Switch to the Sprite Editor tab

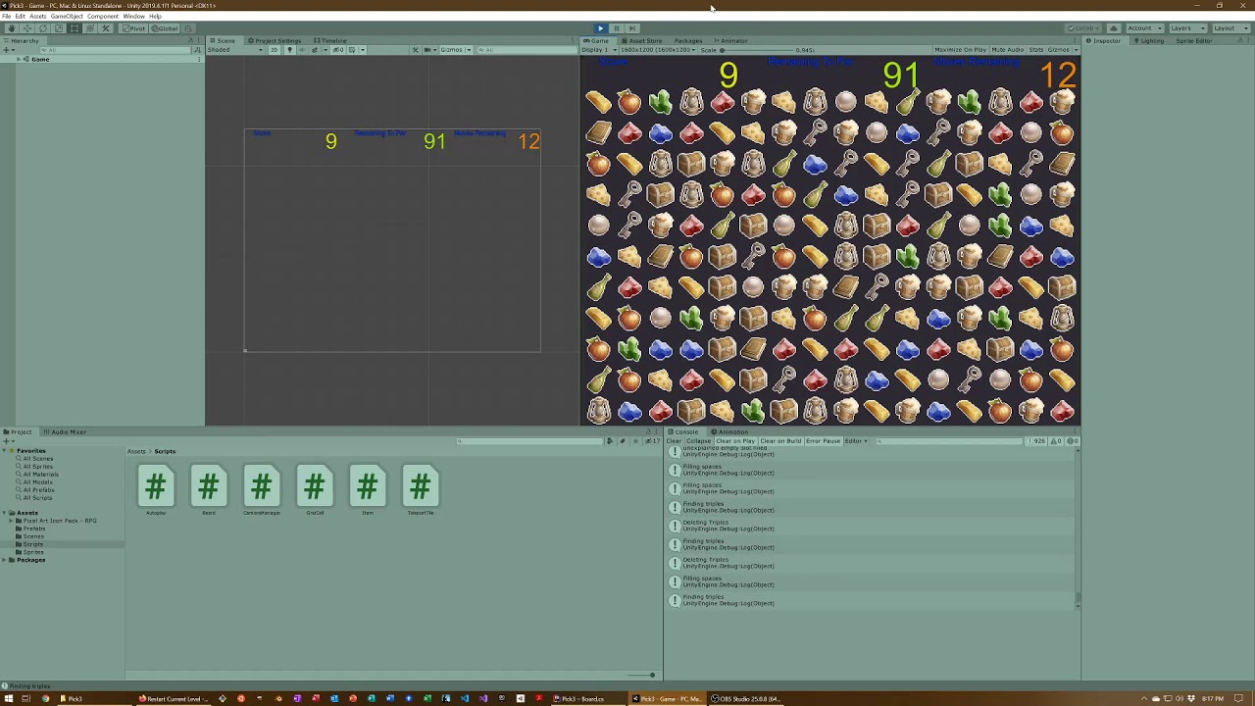[x=1193, y=40]
